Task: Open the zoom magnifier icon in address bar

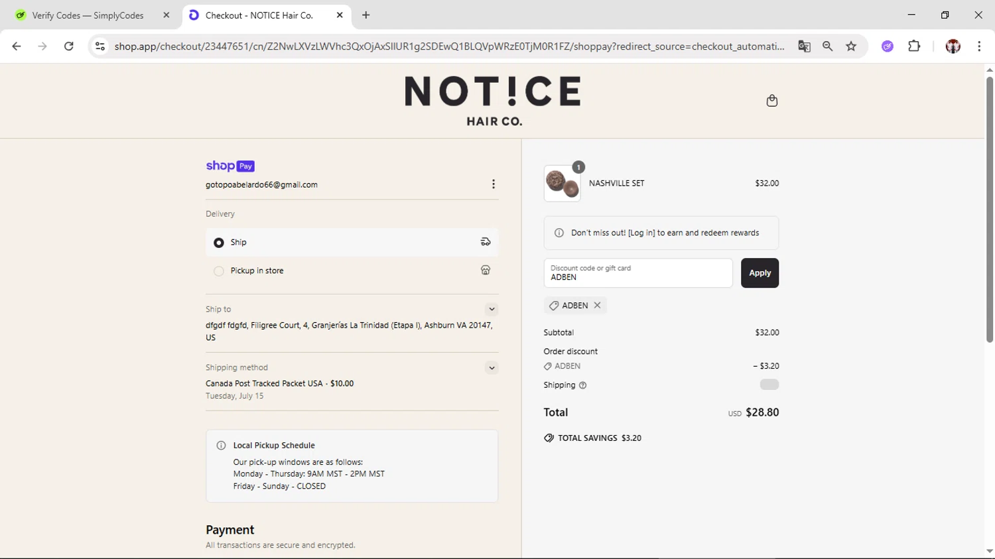Action: [827, 46]
